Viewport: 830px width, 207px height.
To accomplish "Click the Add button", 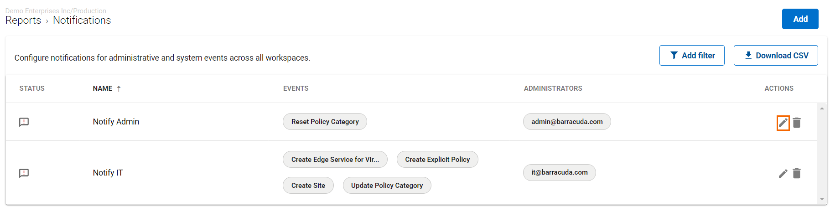I will tap(800, 19).
